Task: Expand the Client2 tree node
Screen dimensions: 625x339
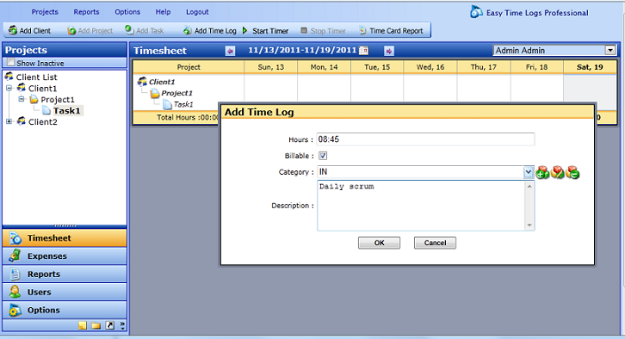Action: point(9,121)
